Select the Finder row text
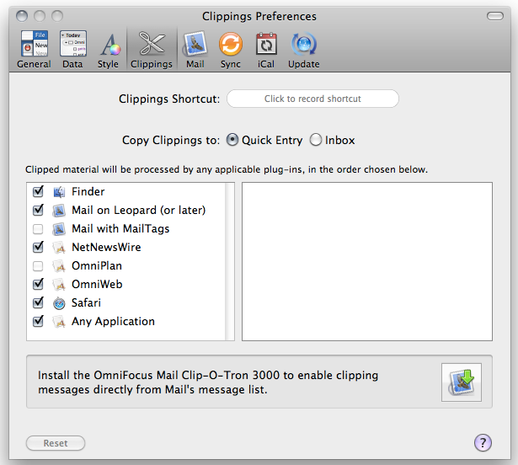518x465 pixels. point(88,191)
